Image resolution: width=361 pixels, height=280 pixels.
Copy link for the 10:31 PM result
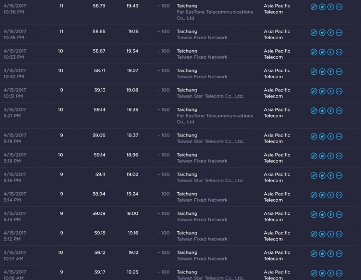click(x=314, y=91)
